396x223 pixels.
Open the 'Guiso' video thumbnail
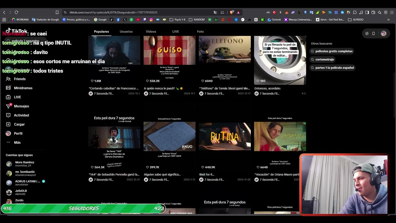[170, 60]
